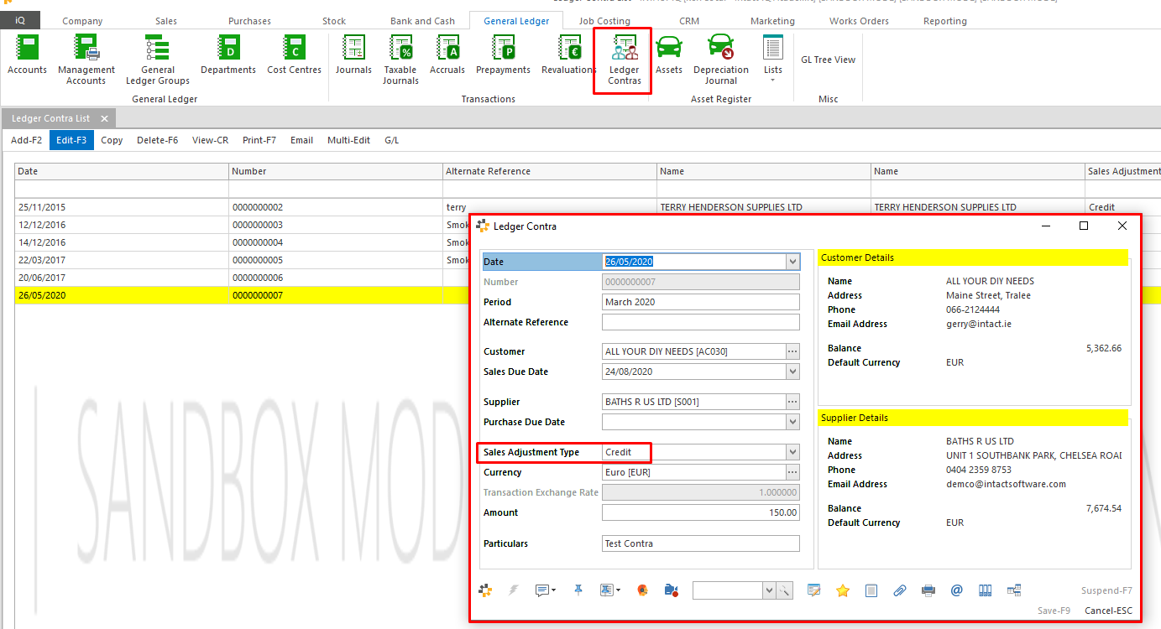Click the yellow star favourite icon
This screenshot has height=629, width=1161.
(x=843, y=590)
